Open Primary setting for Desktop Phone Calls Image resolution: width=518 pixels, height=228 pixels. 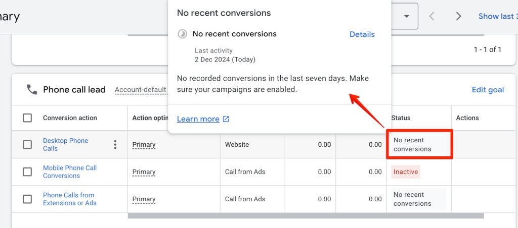pyautogui.click(x=144, y=145)
